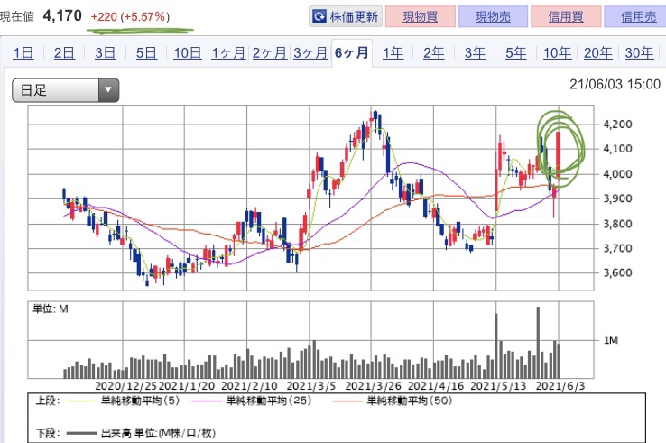This screenshot has height=443, width=666.
Task: Click the 単純移動平均(5) legend entry
Action: pos(123,401)
